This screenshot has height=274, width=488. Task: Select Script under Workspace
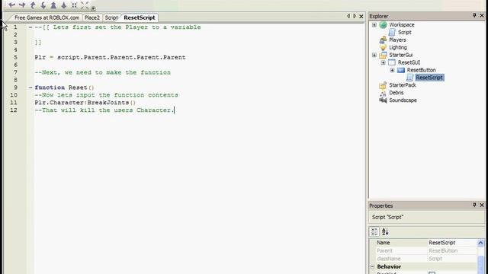point(405,32)
